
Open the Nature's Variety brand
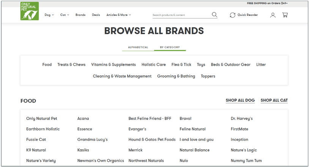click(x=41, y=161)
